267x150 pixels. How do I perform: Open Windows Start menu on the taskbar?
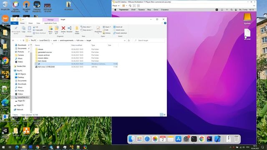click(x=3, y=147)
